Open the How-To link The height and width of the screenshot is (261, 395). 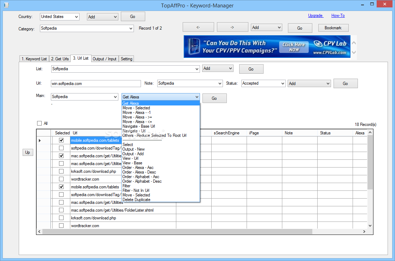point(338,16)
